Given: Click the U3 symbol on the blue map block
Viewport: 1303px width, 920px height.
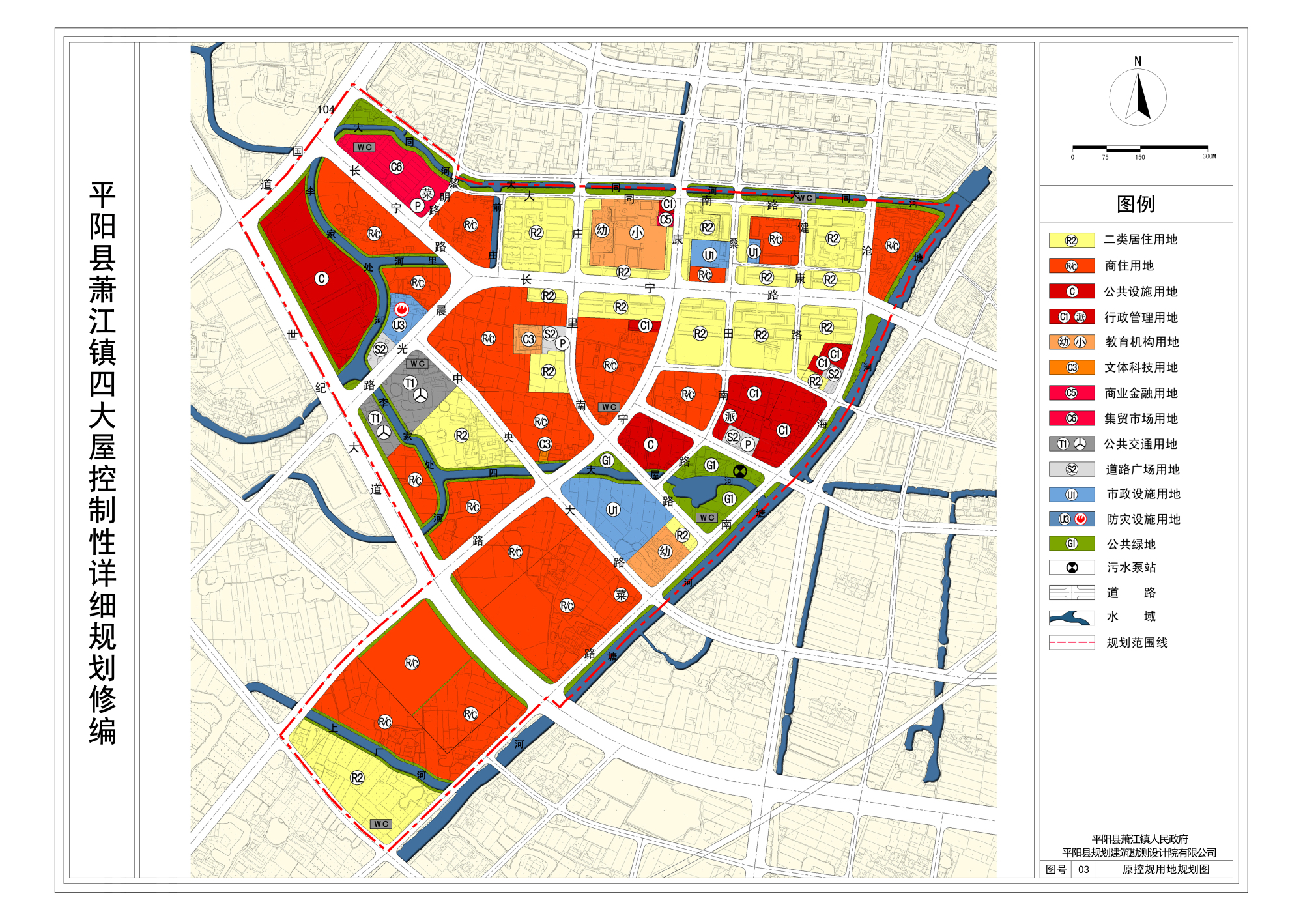Looking at the screenshot, I should (x=399, y=324).
